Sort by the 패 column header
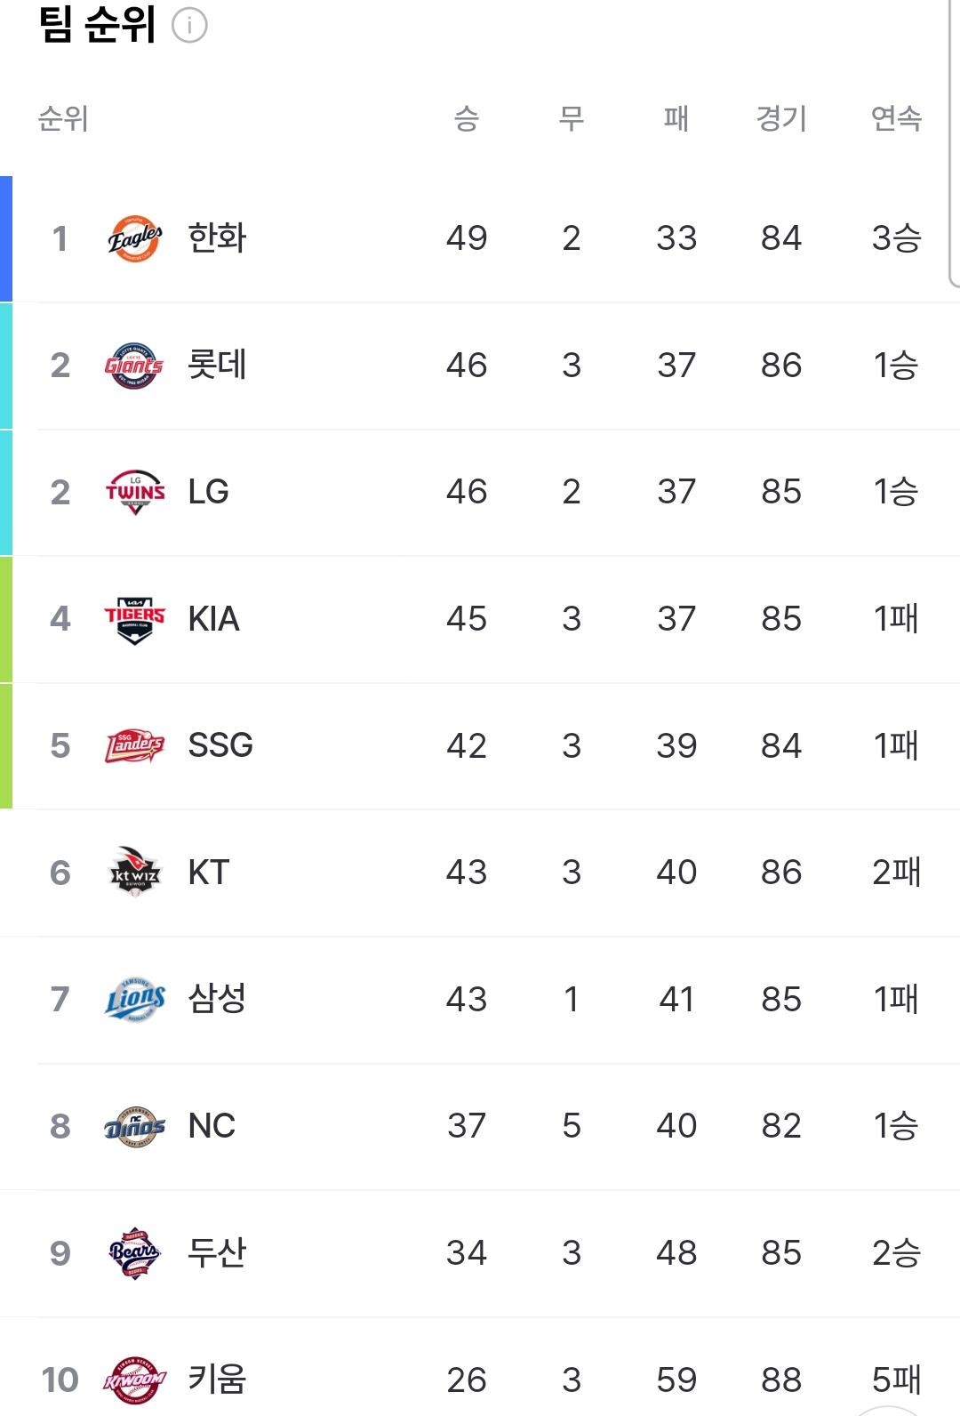 676,118
